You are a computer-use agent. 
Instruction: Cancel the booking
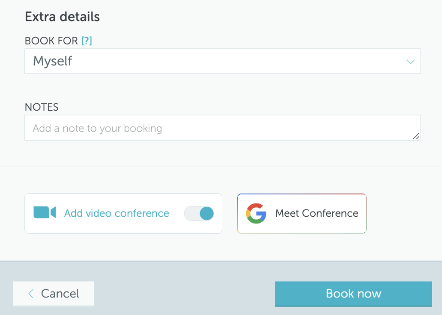pyautogui.click(x=53, y=294)
